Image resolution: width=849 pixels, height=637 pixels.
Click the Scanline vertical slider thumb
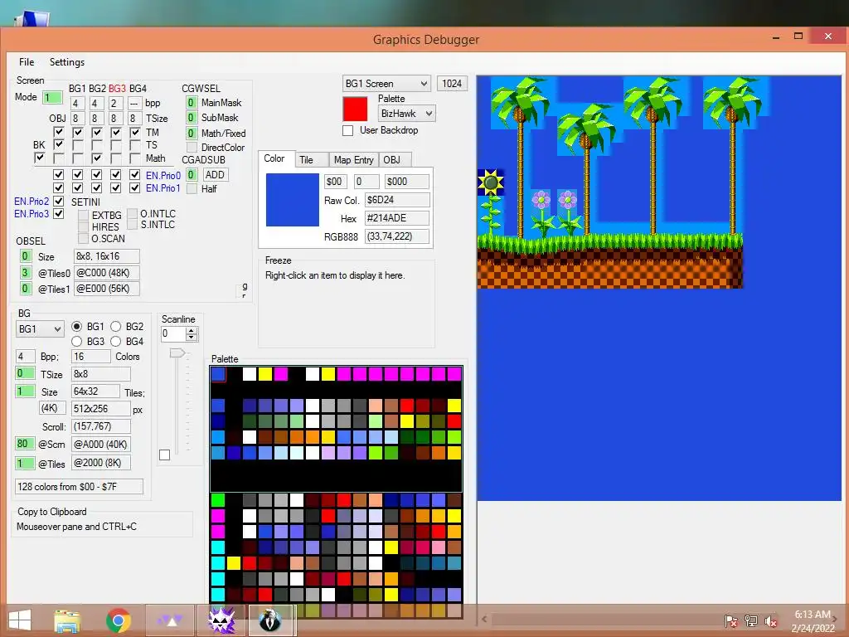coord(177,353)
